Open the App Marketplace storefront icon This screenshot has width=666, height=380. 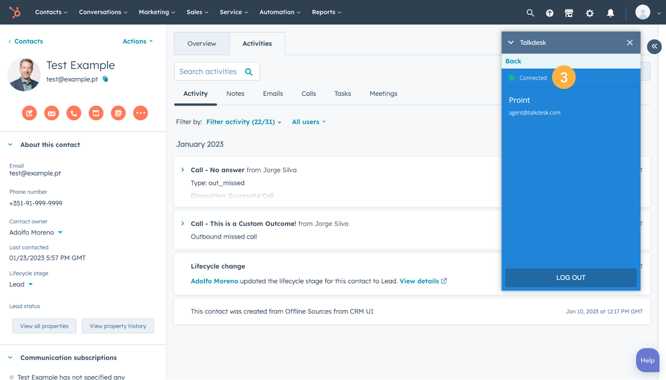tap(569, 13)
